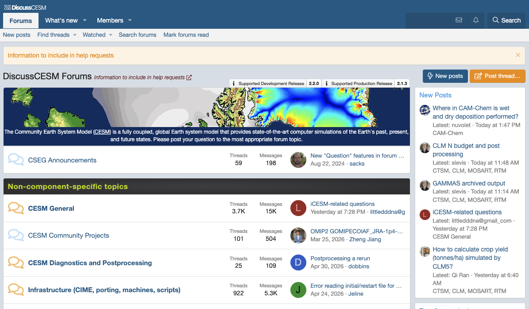
Task: Open OMIP2 GOMIPECOIAF_JRA-1p4 thread
Action: [x=357, y=232]
